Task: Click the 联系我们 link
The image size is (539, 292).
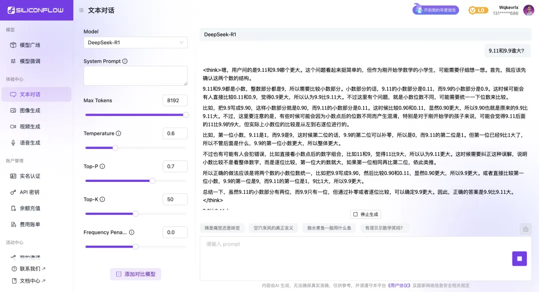Action: coord(29,269)
